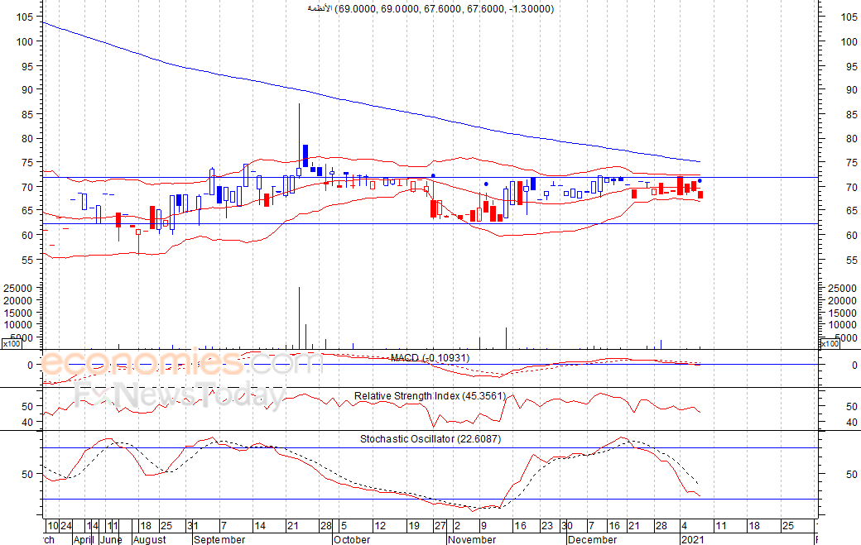Click the December month label
The width and height of the screenshot is (861, 545).
[x=592, y=539]
